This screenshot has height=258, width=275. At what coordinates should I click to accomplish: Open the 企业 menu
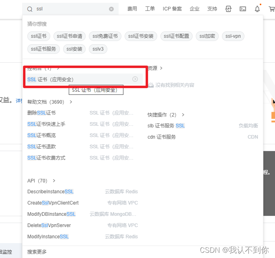click(195, 9)
